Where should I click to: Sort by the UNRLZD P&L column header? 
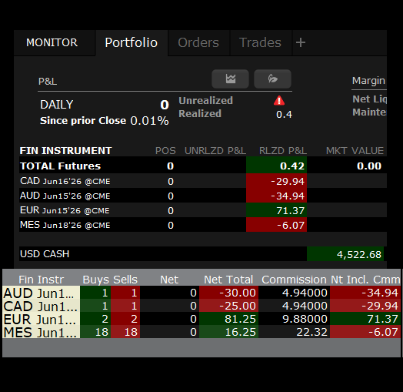coord(215,151)
